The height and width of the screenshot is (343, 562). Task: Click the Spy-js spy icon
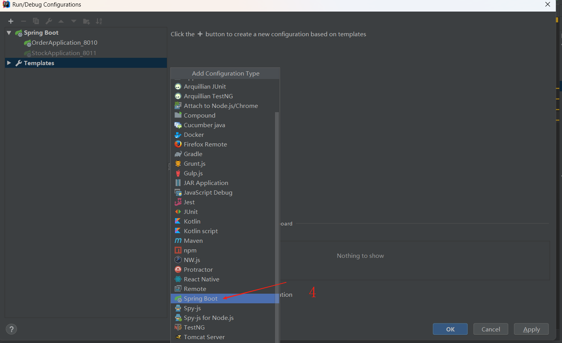tap(178, 308)
